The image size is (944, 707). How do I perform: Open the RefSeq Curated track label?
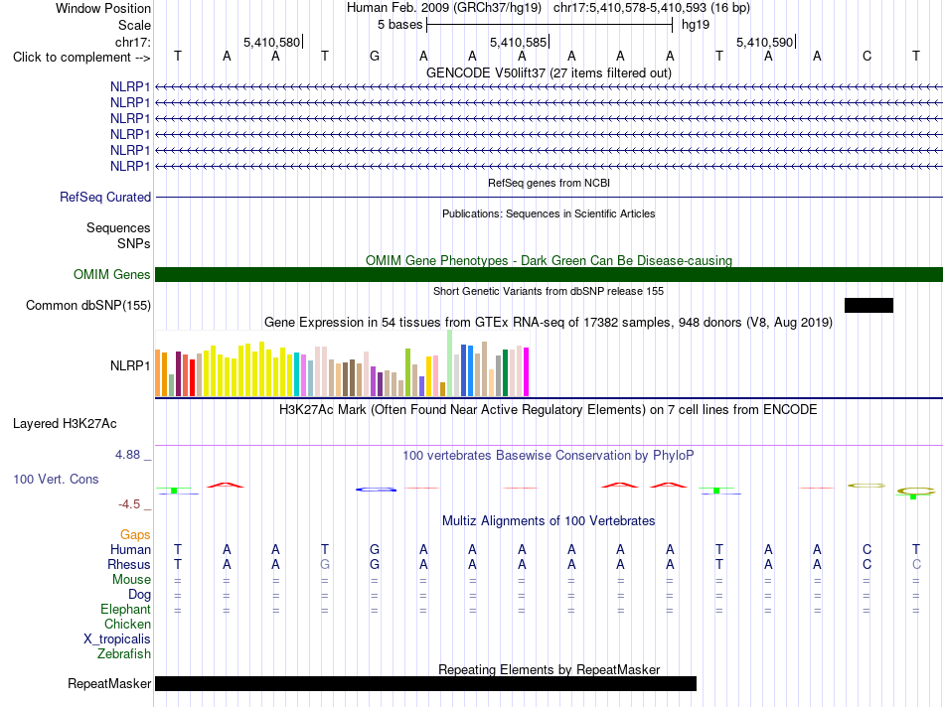click(105, 197)
